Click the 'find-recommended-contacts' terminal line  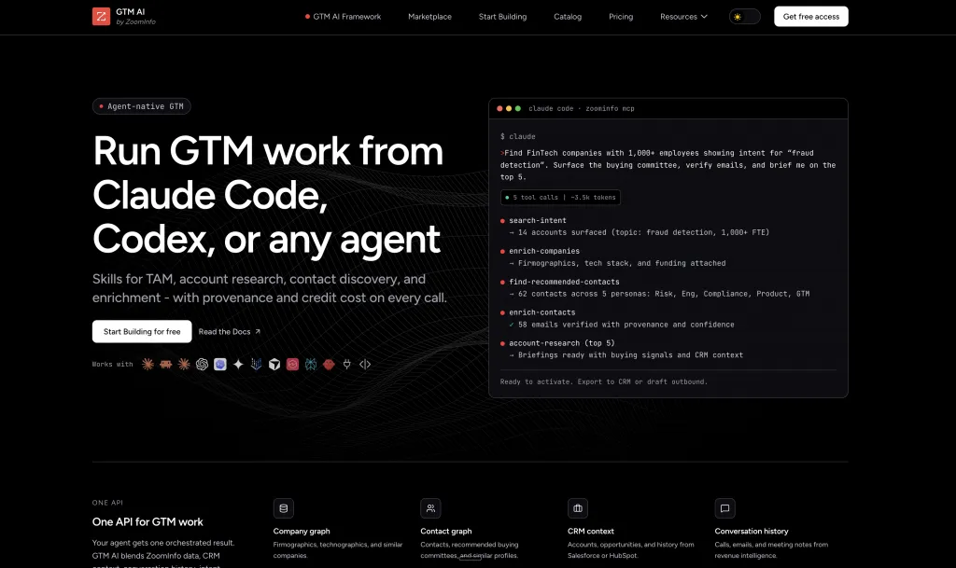click(564, 282)
